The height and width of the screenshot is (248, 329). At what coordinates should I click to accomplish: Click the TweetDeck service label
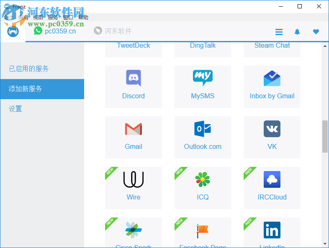coord(134,45)
